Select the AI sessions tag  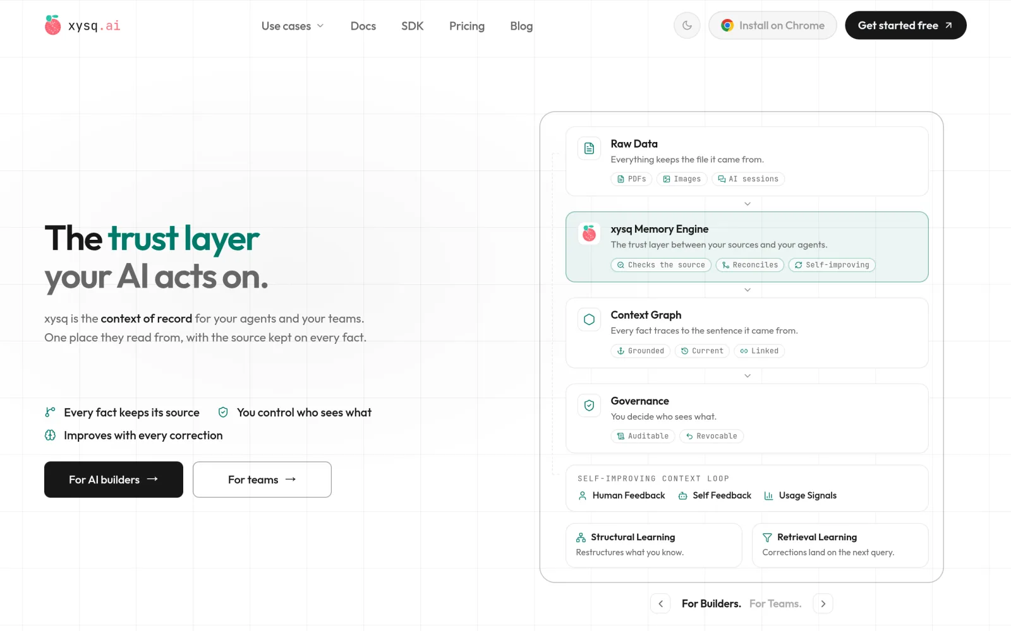(748, 179)
